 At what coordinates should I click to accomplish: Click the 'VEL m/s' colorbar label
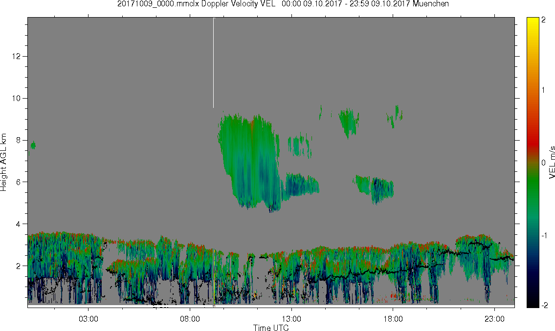pos(552,163)
